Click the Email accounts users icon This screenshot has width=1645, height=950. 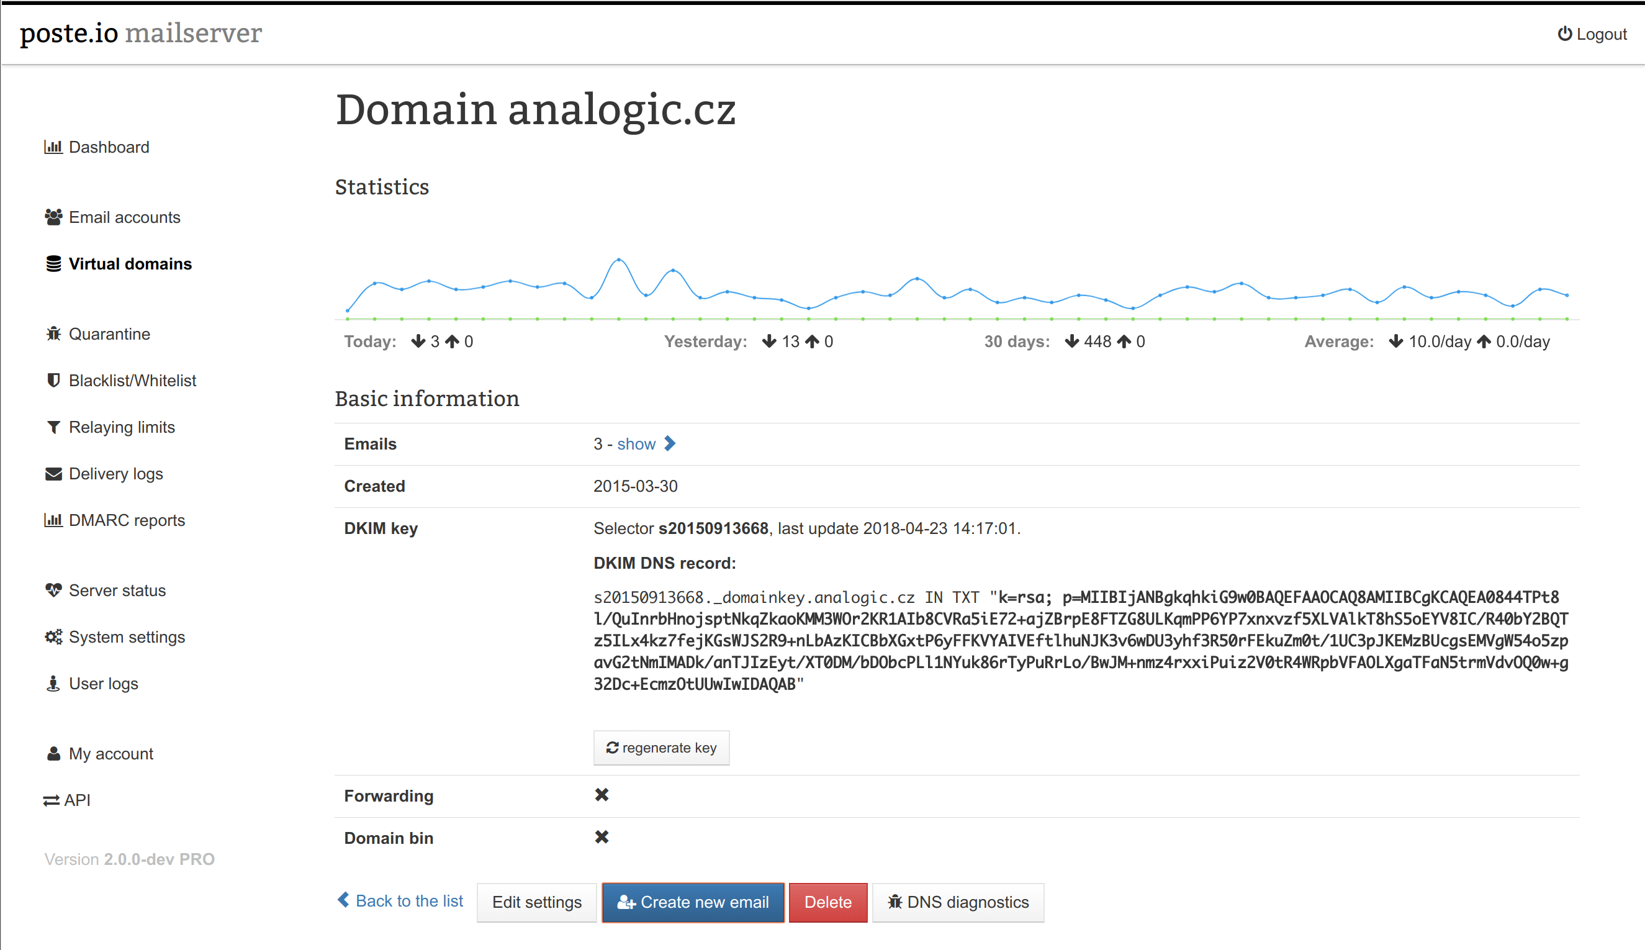pos(53,217)
